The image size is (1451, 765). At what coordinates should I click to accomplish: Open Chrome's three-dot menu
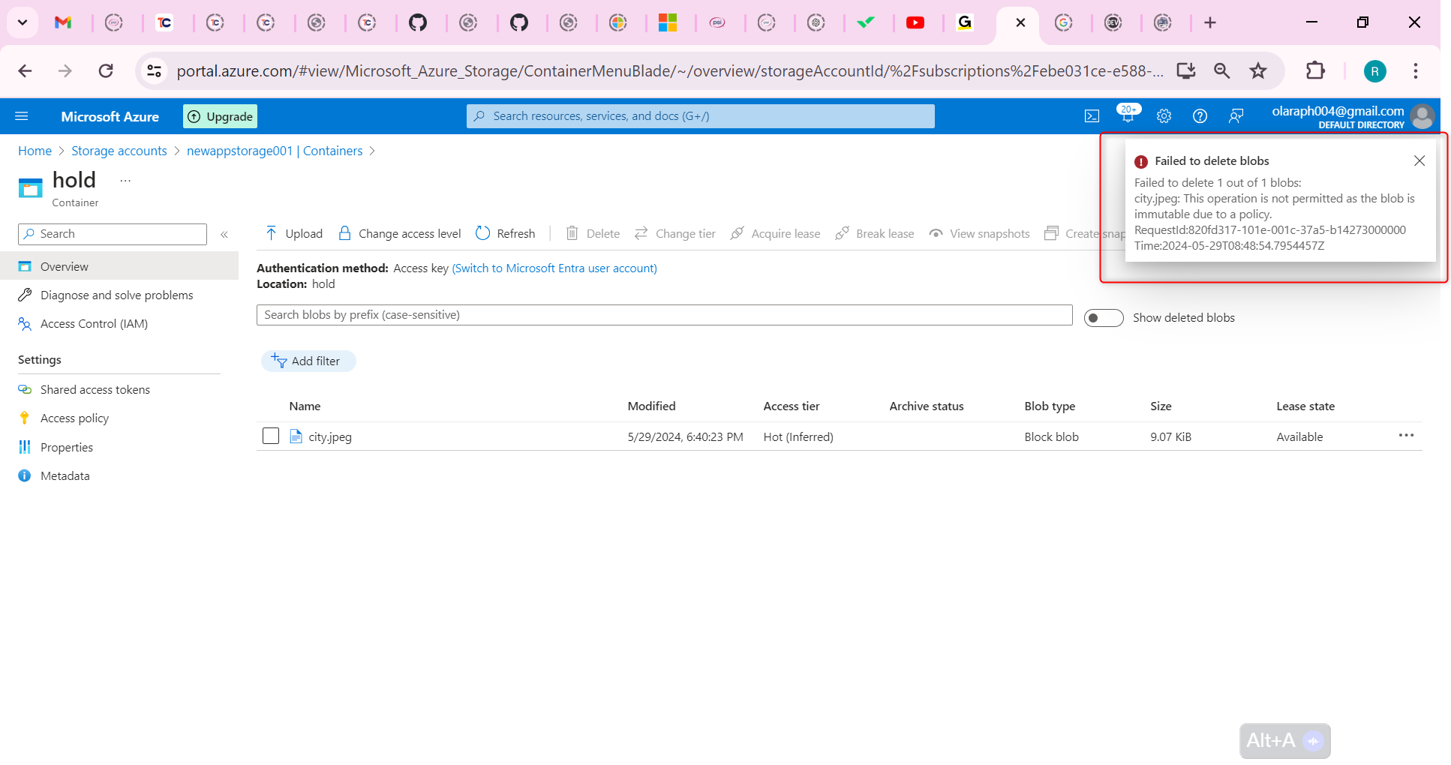[1416, 70]
